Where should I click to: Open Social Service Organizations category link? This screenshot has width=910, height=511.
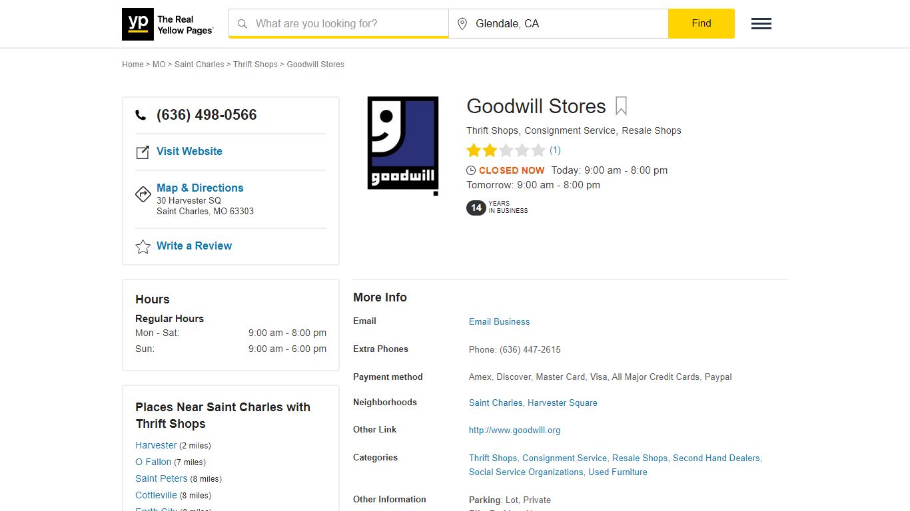(x=526, y=472)
